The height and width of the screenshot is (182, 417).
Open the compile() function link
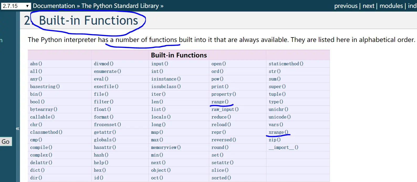[41, 147]
